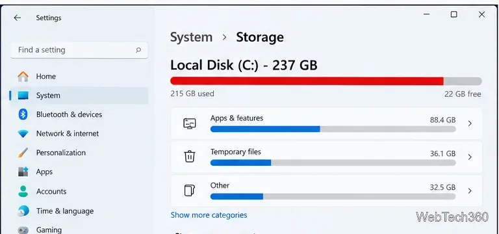Select System in sidebar

79,96
